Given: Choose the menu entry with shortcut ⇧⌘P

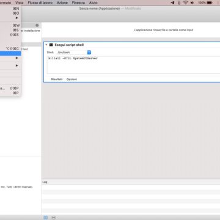Looking at the screenshot, I should [10, 88].
